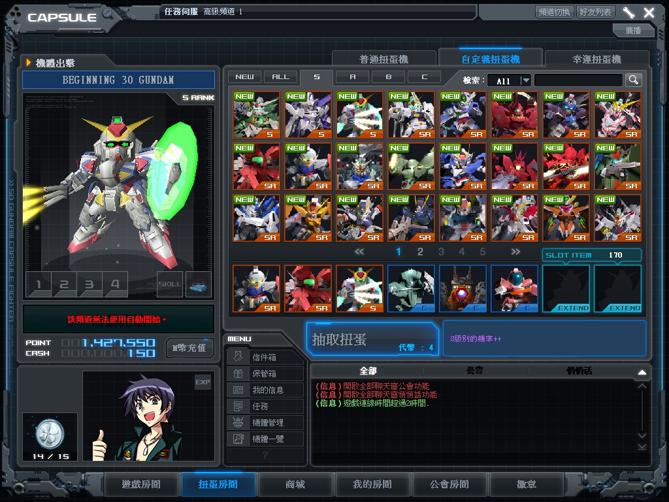Open 保管箱 storage box menu item
The height and width of the screenshot is (502, 669).
(x=265, y=374)
